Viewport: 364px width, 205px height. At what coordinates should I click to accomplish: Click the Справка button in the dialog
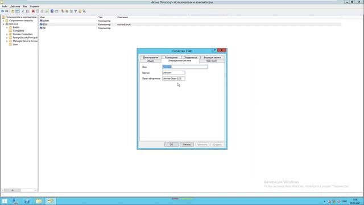pos(217,145)
